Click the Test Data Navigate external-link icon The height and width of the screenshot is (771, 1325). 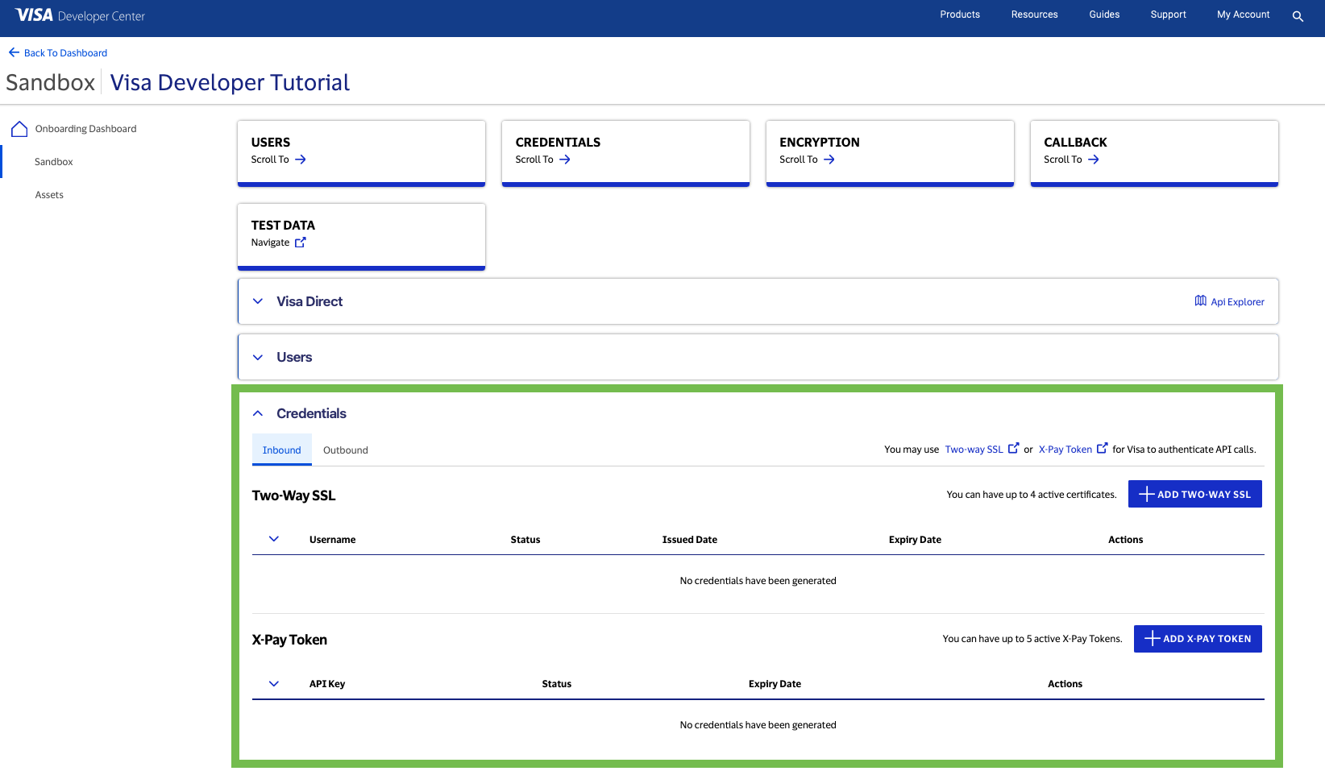point(301,242)
